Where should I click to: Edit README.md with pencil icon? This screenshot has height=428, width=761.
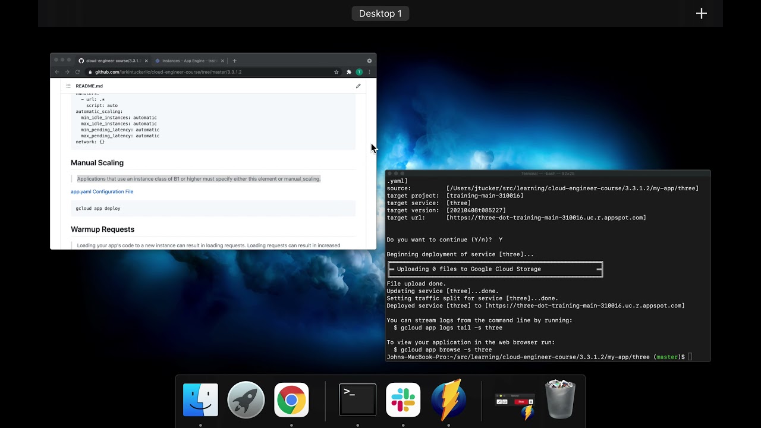click(359, 86)
